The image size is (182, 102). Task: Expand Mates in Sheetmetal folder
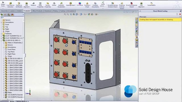[4, 43]
